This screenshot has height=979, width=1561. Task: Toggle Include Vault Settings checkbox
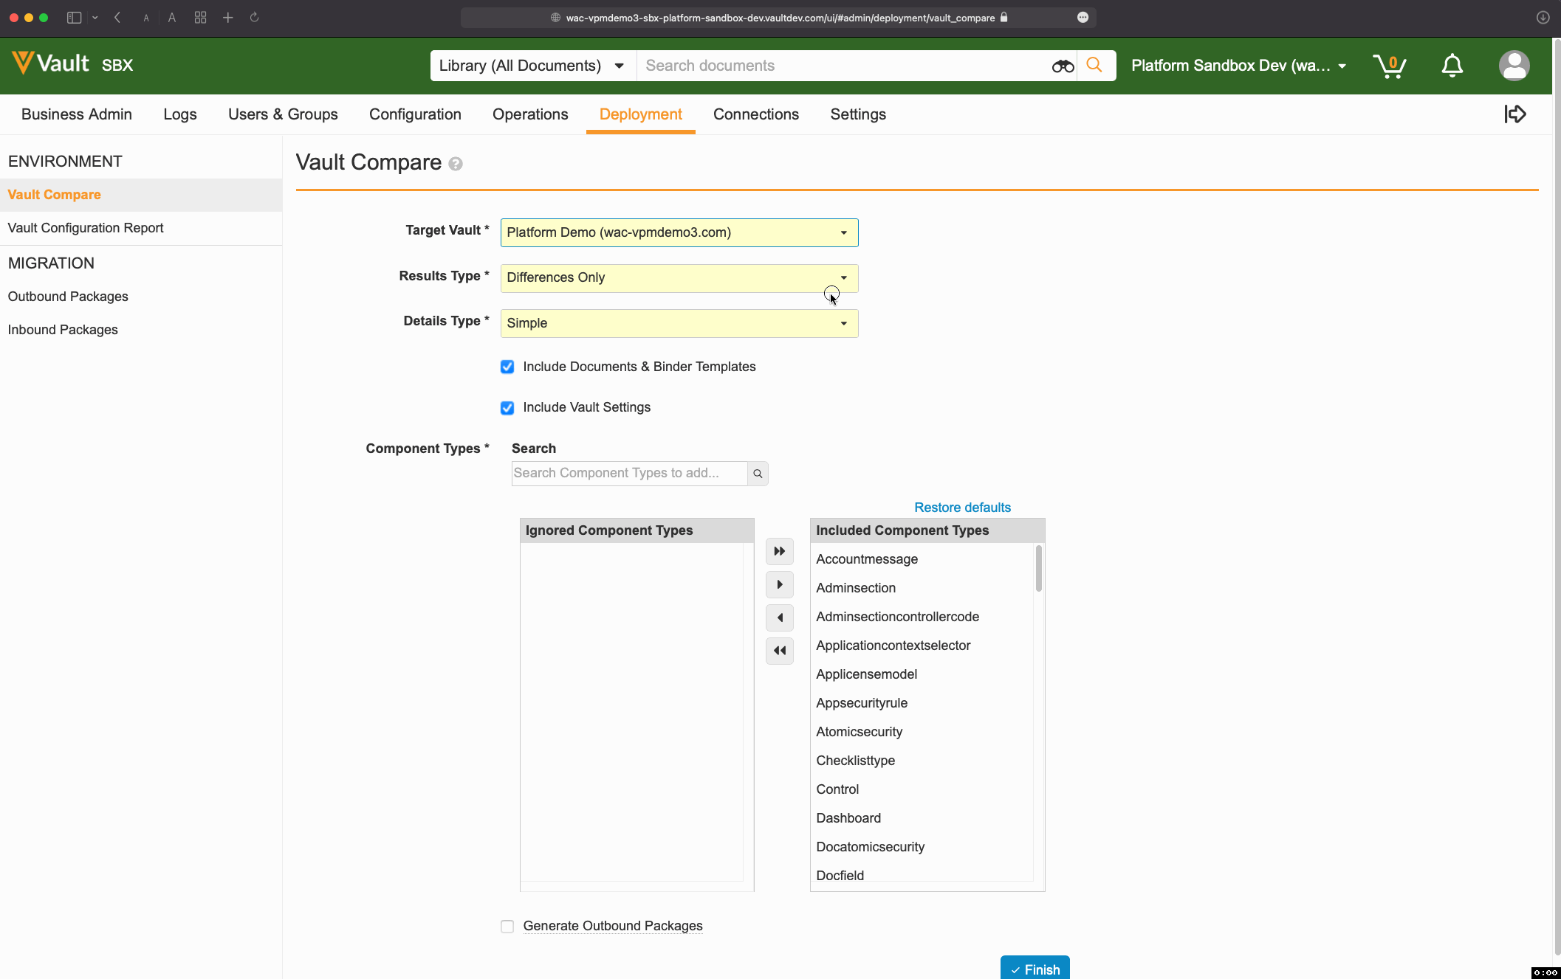tap(507, 408)
